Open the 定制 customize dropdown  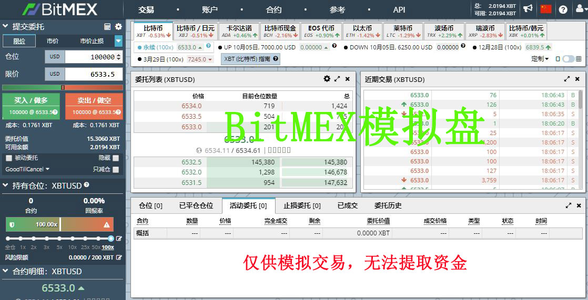click(540, 59)
